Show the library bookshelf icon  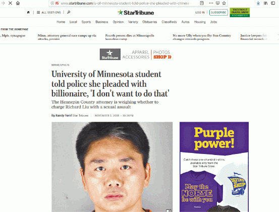(x=266, y=3)
